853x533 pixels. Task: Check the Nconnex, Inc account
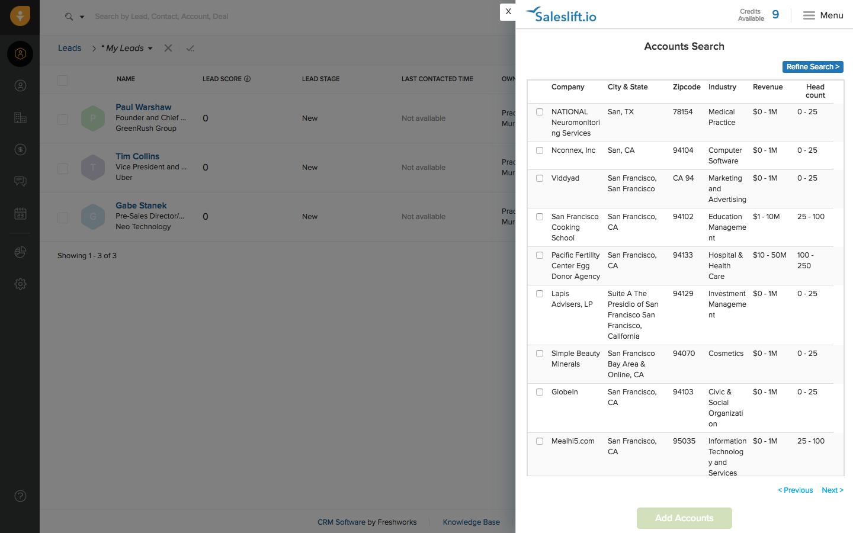coord(540,150)
